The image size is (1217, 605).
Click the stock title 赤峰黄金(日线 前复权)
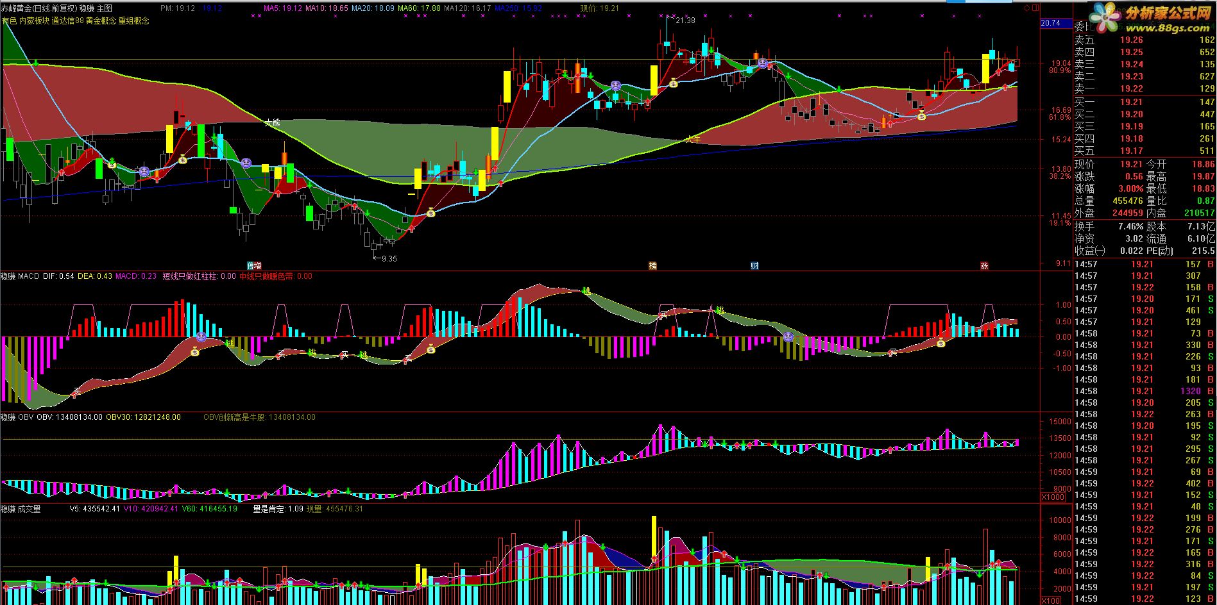[39, 8]
